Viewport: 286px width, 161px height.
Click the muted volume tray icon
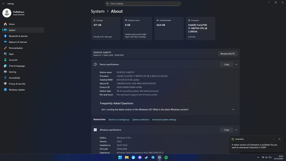click(x=266, y=157)
